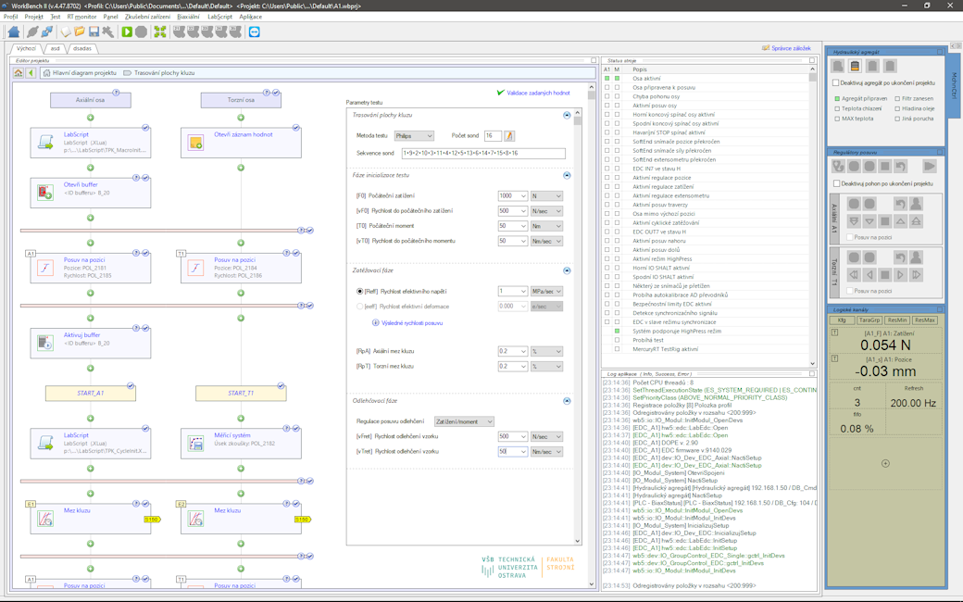
Task: Check Deaktivuj agregát po ukončení projektu
Action: [x=836, y=82]
